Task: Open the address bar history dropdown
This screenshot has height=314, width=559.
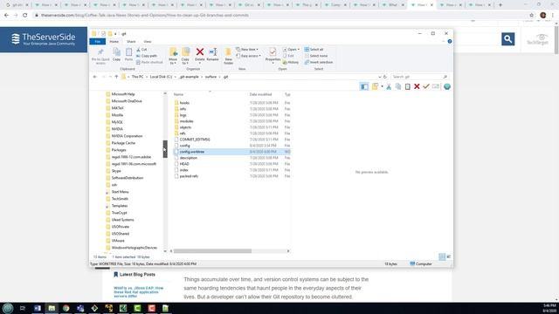Action: click(x=379, y=77)
